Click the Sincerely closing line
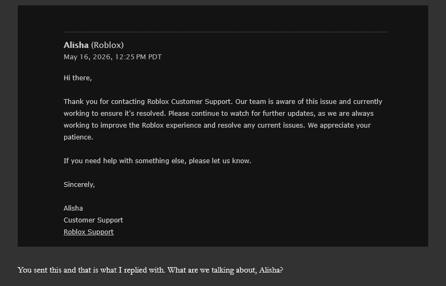The height and width of the screenshot is (286, 446). (79, 185)
